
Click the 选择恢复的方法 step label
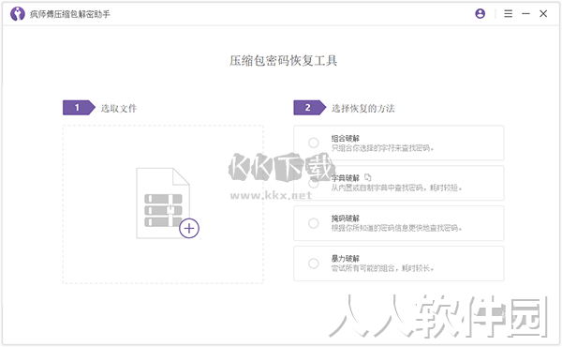click(x=362, y=108)
